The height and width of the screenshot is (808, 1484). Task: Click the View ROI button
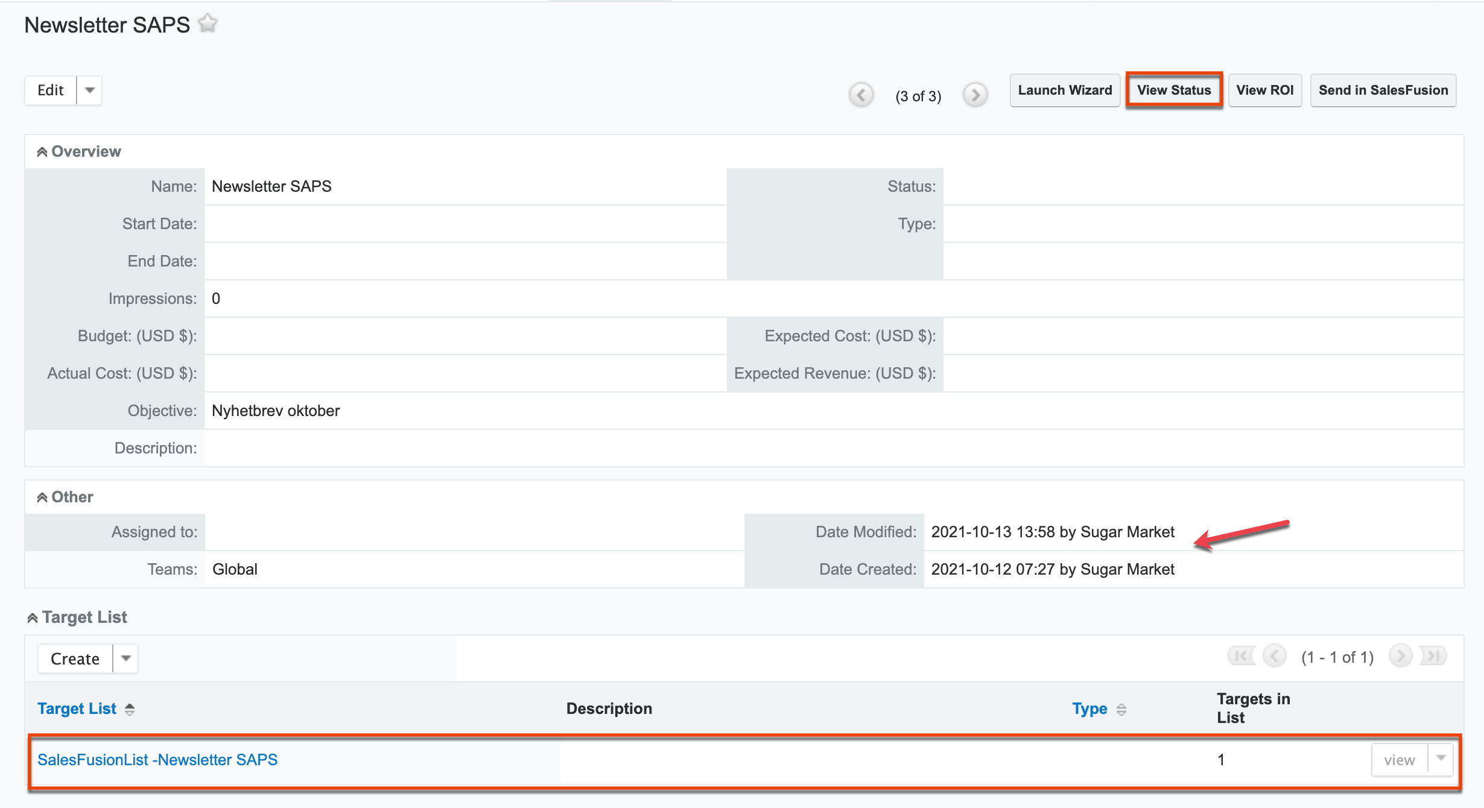[1264, 90]
